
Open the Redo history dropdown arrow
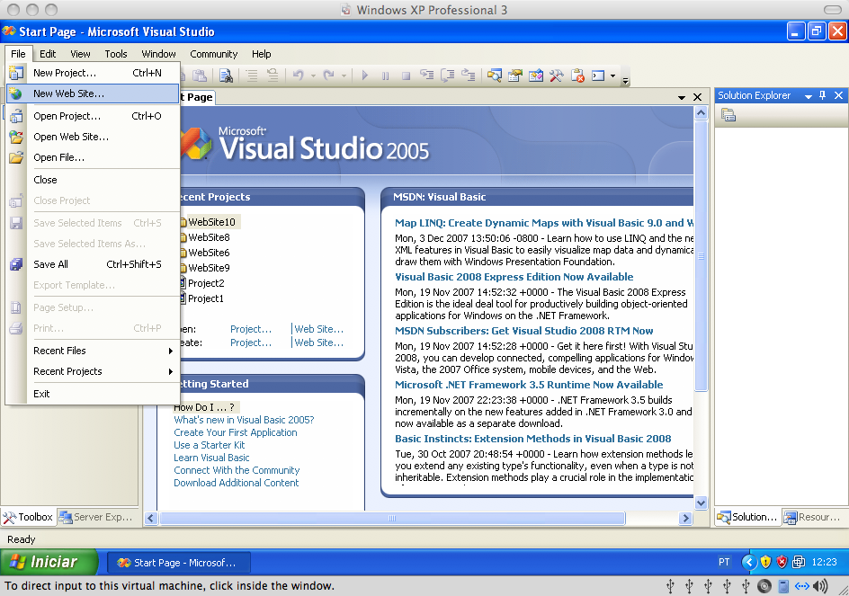point(344,76)
